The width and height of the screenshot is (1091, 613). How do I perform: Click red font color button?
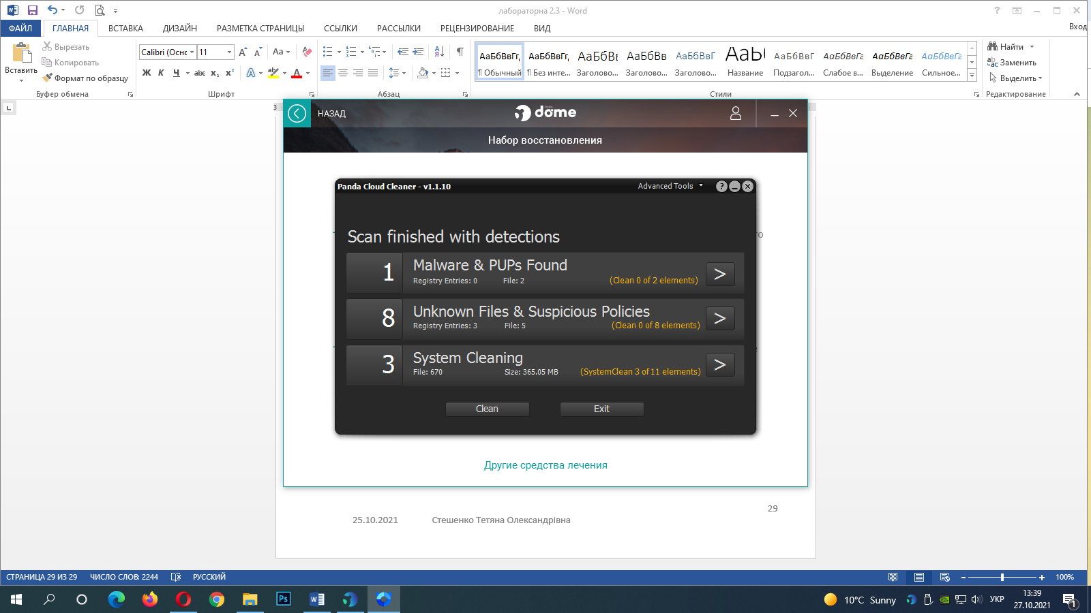point(297,73)
